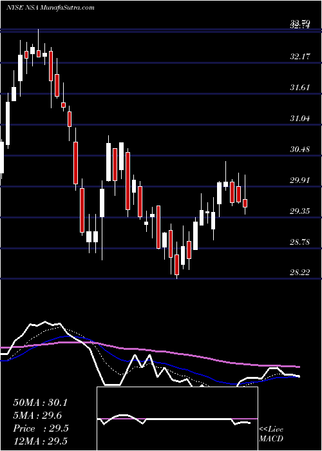Click the 28.22 price level label
Image resolution: width=322 pixels, height=451 pixels.
click(300, 273)
